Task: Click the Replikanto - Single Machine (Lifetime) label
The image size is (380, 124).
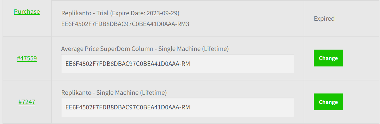Action: (x=114, y=93)
